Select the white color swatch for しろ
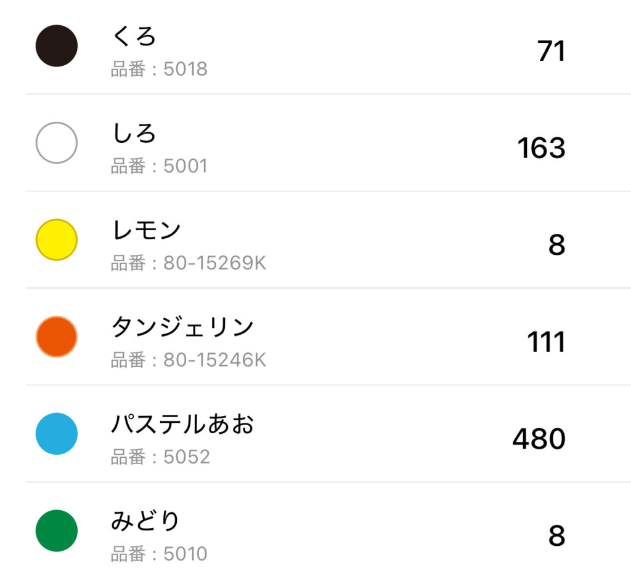This screenshot has height=576, width=631. 56,143
